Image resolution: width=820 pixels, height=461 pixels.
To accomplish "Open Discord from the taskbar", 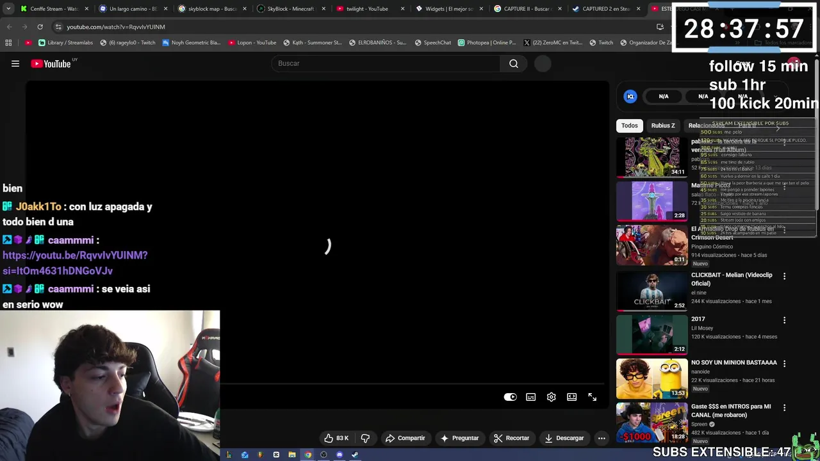I will coord(339,455).
